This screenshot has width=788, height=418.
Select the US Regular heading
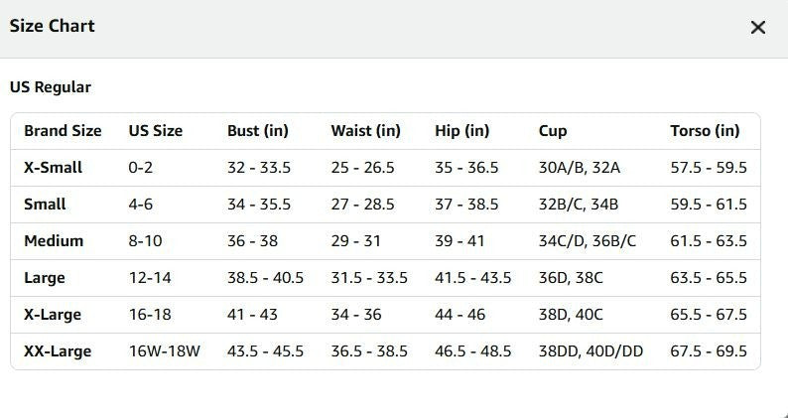(x=51, y=87)
